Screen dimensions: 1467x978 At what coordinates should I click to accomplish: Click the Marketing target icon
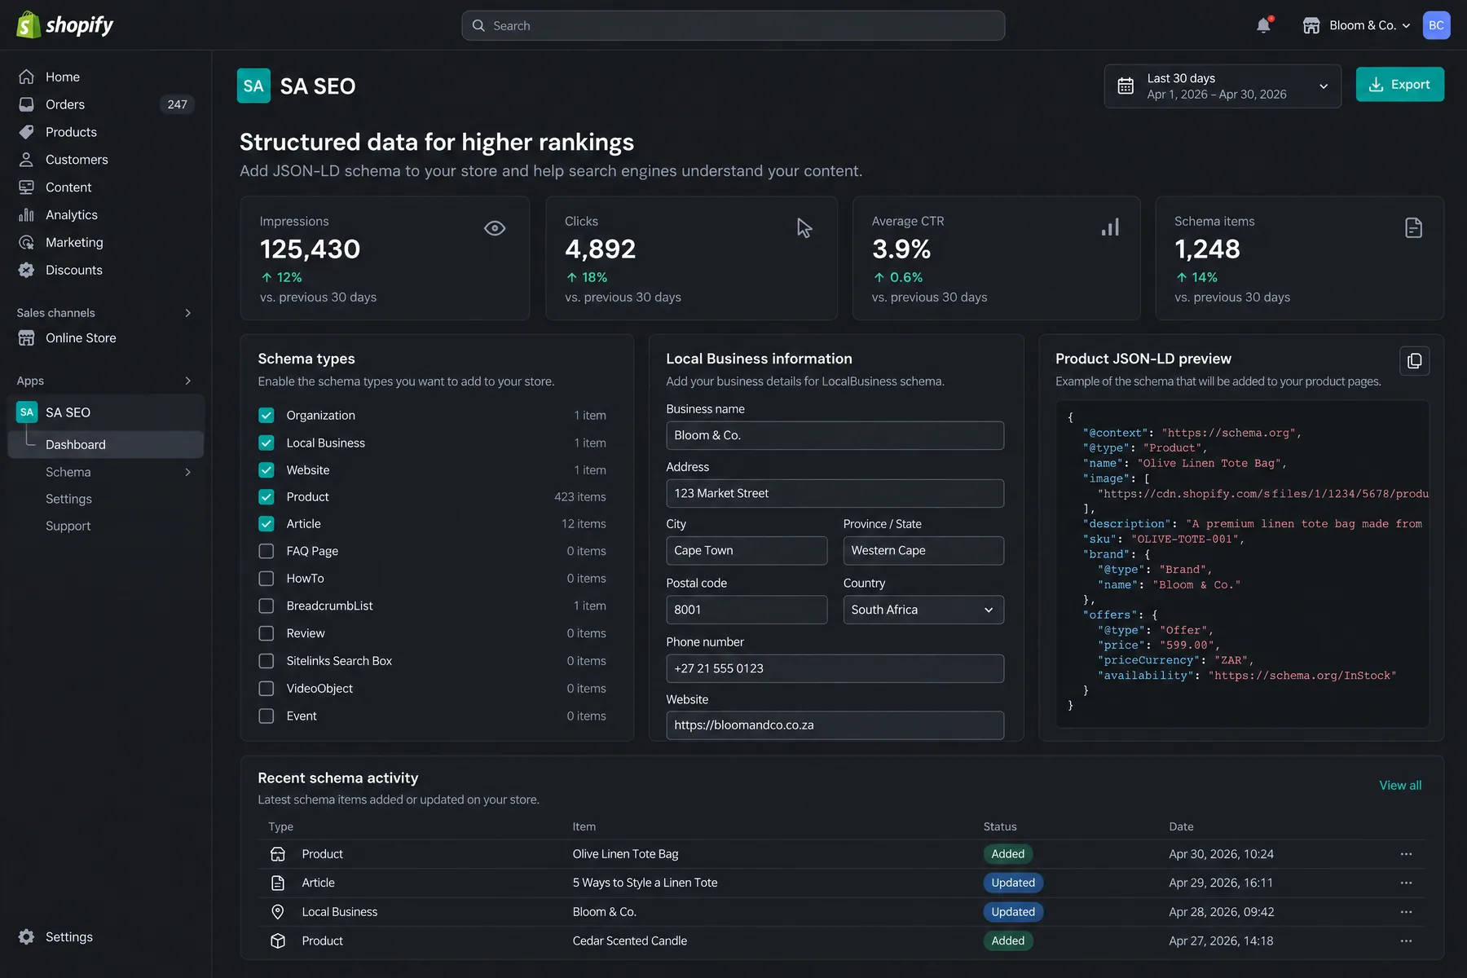[x=27, y=242]
